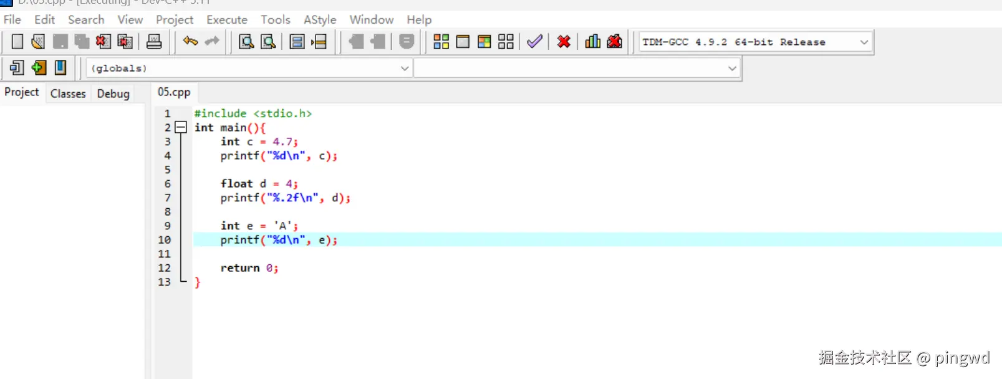
Task: Open the View menu
Action: pos(130,19)
